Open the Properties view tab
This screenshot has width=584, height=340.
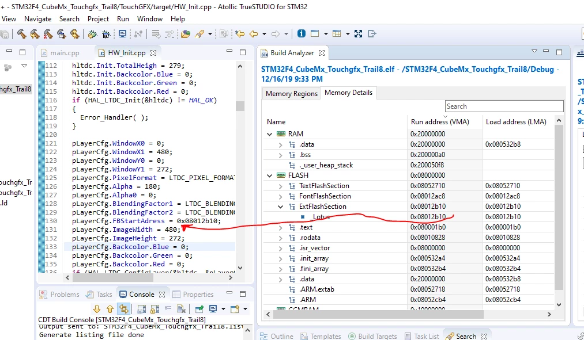pyautogui.click(x=193, y=295)
